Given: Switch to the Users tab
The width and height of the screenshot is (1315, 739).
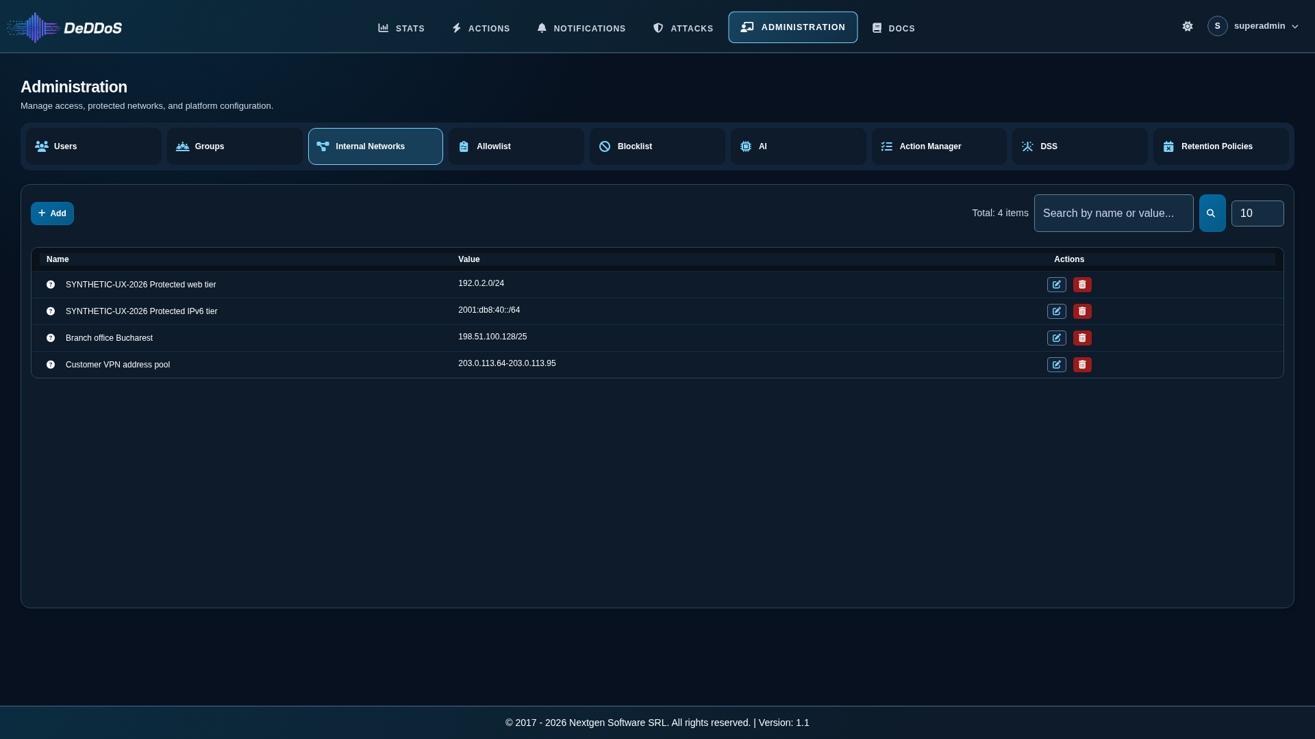Looking at the screenshot, I should click(94, 146).
